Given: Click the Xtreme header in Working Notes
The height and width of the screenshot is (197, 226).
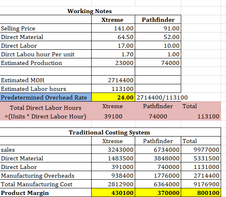Looking at the screenshot, I should [113, 19].
